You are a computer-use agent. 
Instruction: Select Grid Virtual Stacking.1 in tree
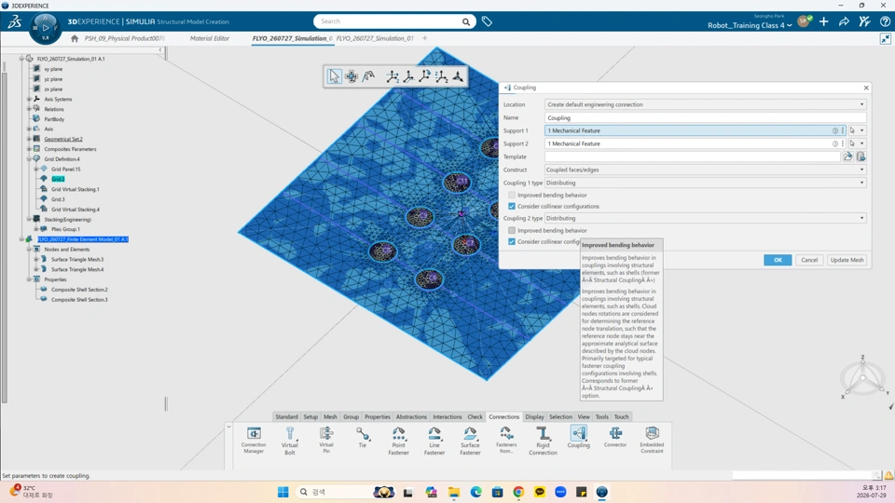[75, 189]
